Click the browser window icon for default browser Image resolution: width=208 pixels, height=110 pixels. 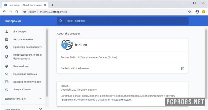tap(7, 82)
